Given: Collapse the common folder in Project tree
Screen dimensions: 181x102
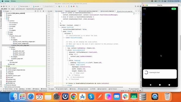Looking at the screenshot, I should tap(7, 21).
